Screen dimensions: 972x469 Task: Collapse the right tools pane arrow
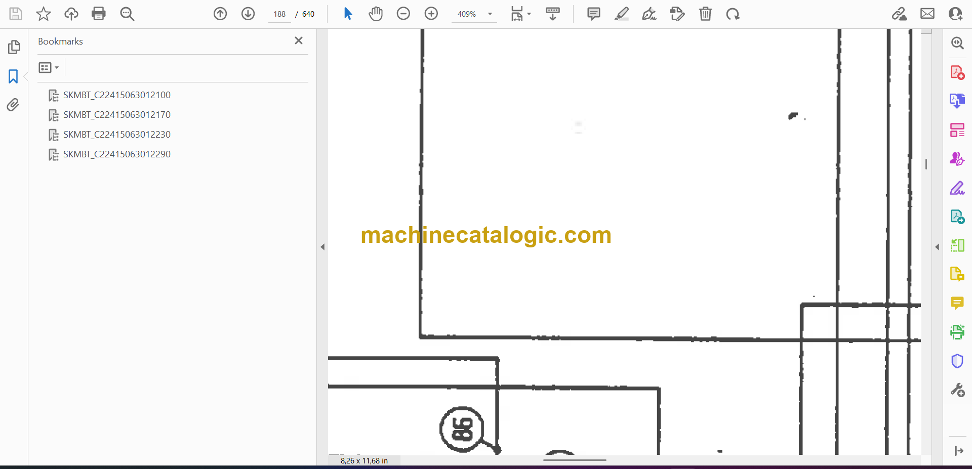(937, 247)
